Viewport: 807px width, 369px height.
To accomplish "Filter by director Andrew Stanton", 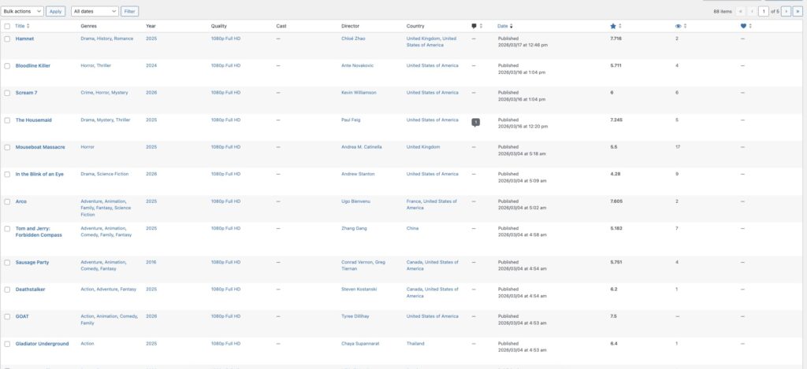I will pos(359,174).
